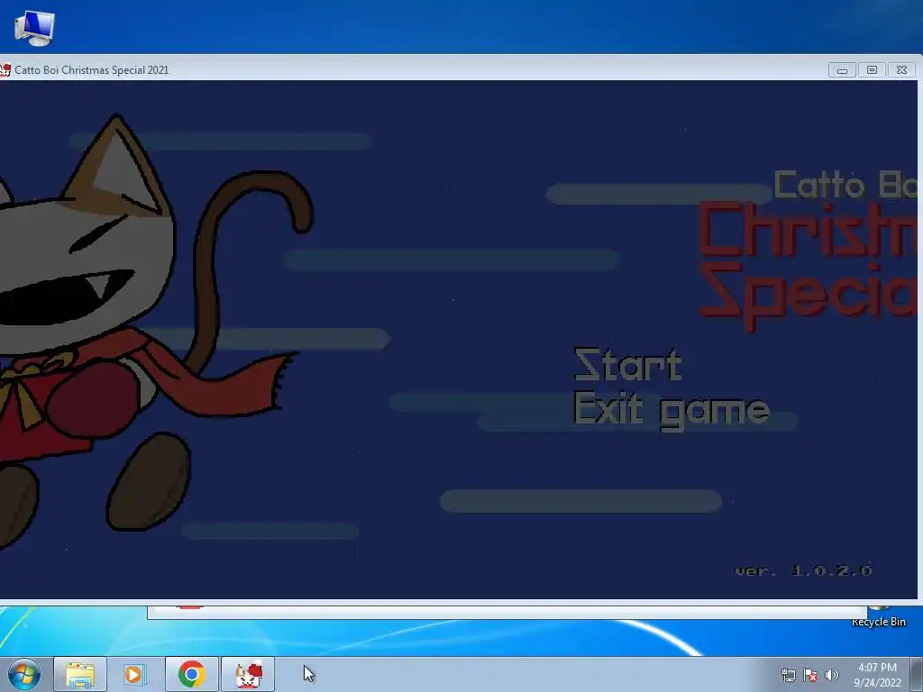Viewport: 923px width, 692px height.
Task: Maximize the Catto Boi game window
Action: (x=872, y=70)
